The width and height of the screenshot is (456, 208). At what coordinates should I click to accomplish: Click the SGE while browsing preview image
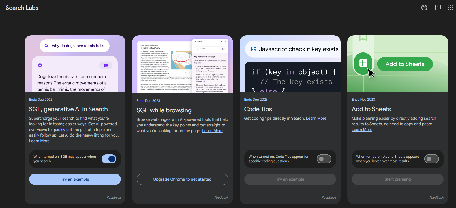(x=182, y=64)
